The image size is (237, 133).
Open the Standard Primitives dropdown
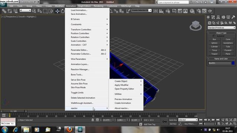[221, 28]
